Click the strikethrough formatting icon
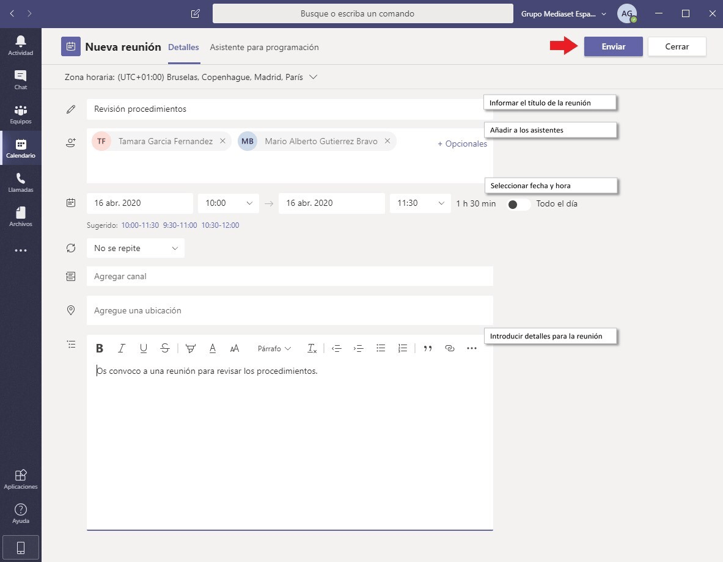 165,348
